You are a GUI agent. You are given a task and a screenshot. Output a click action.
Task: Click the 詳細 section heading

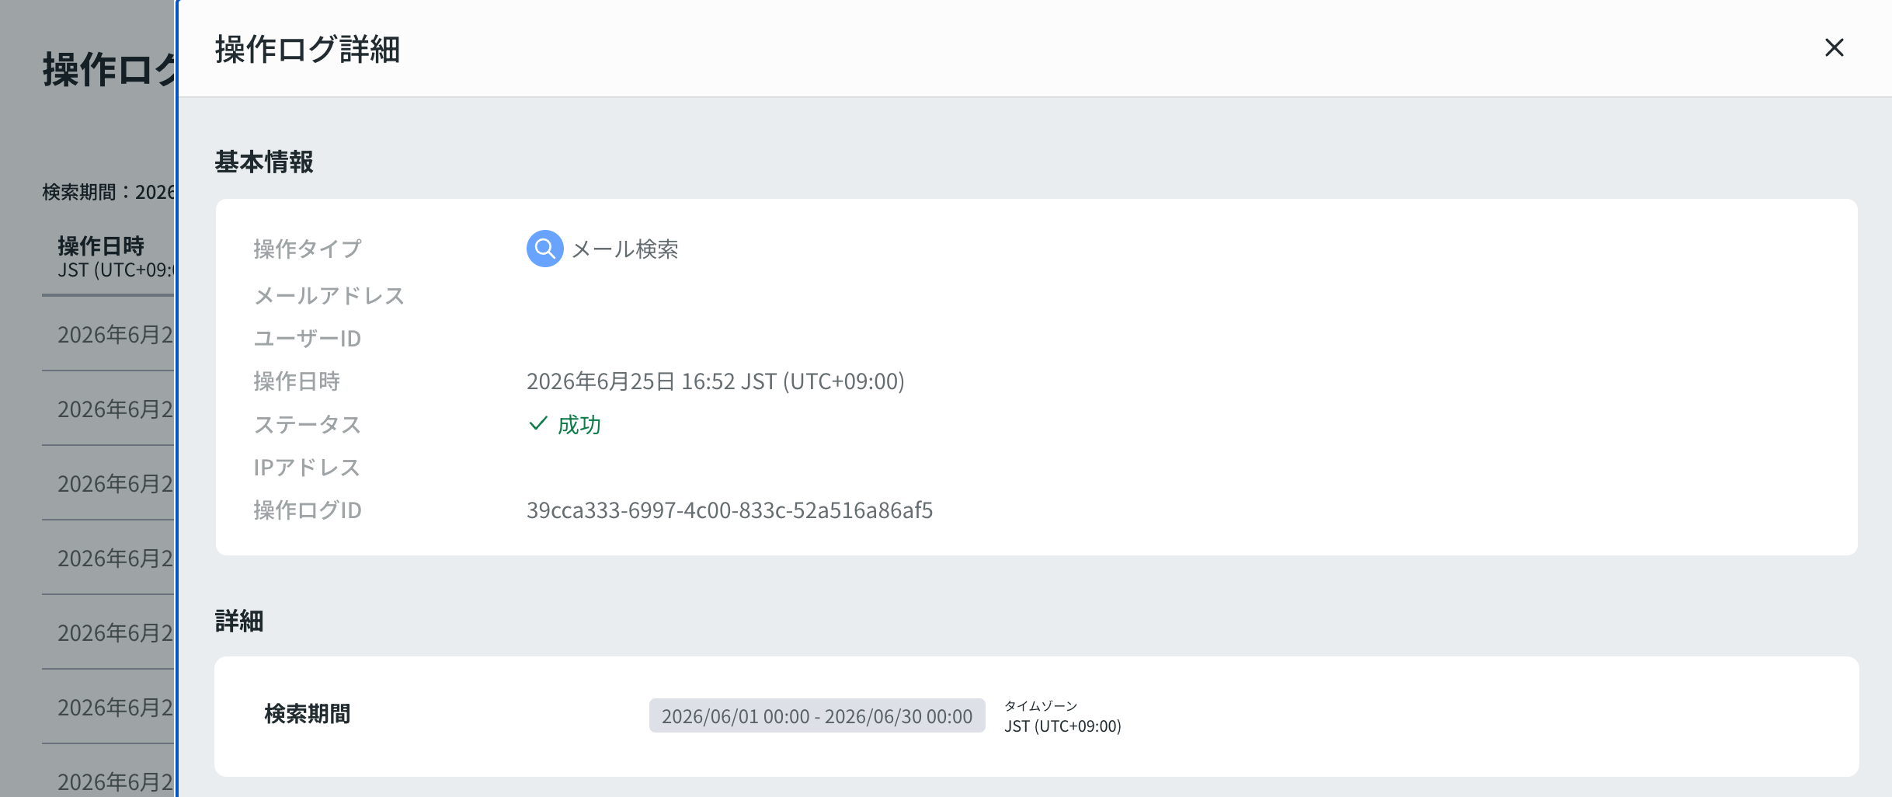(x=239, y=621)
